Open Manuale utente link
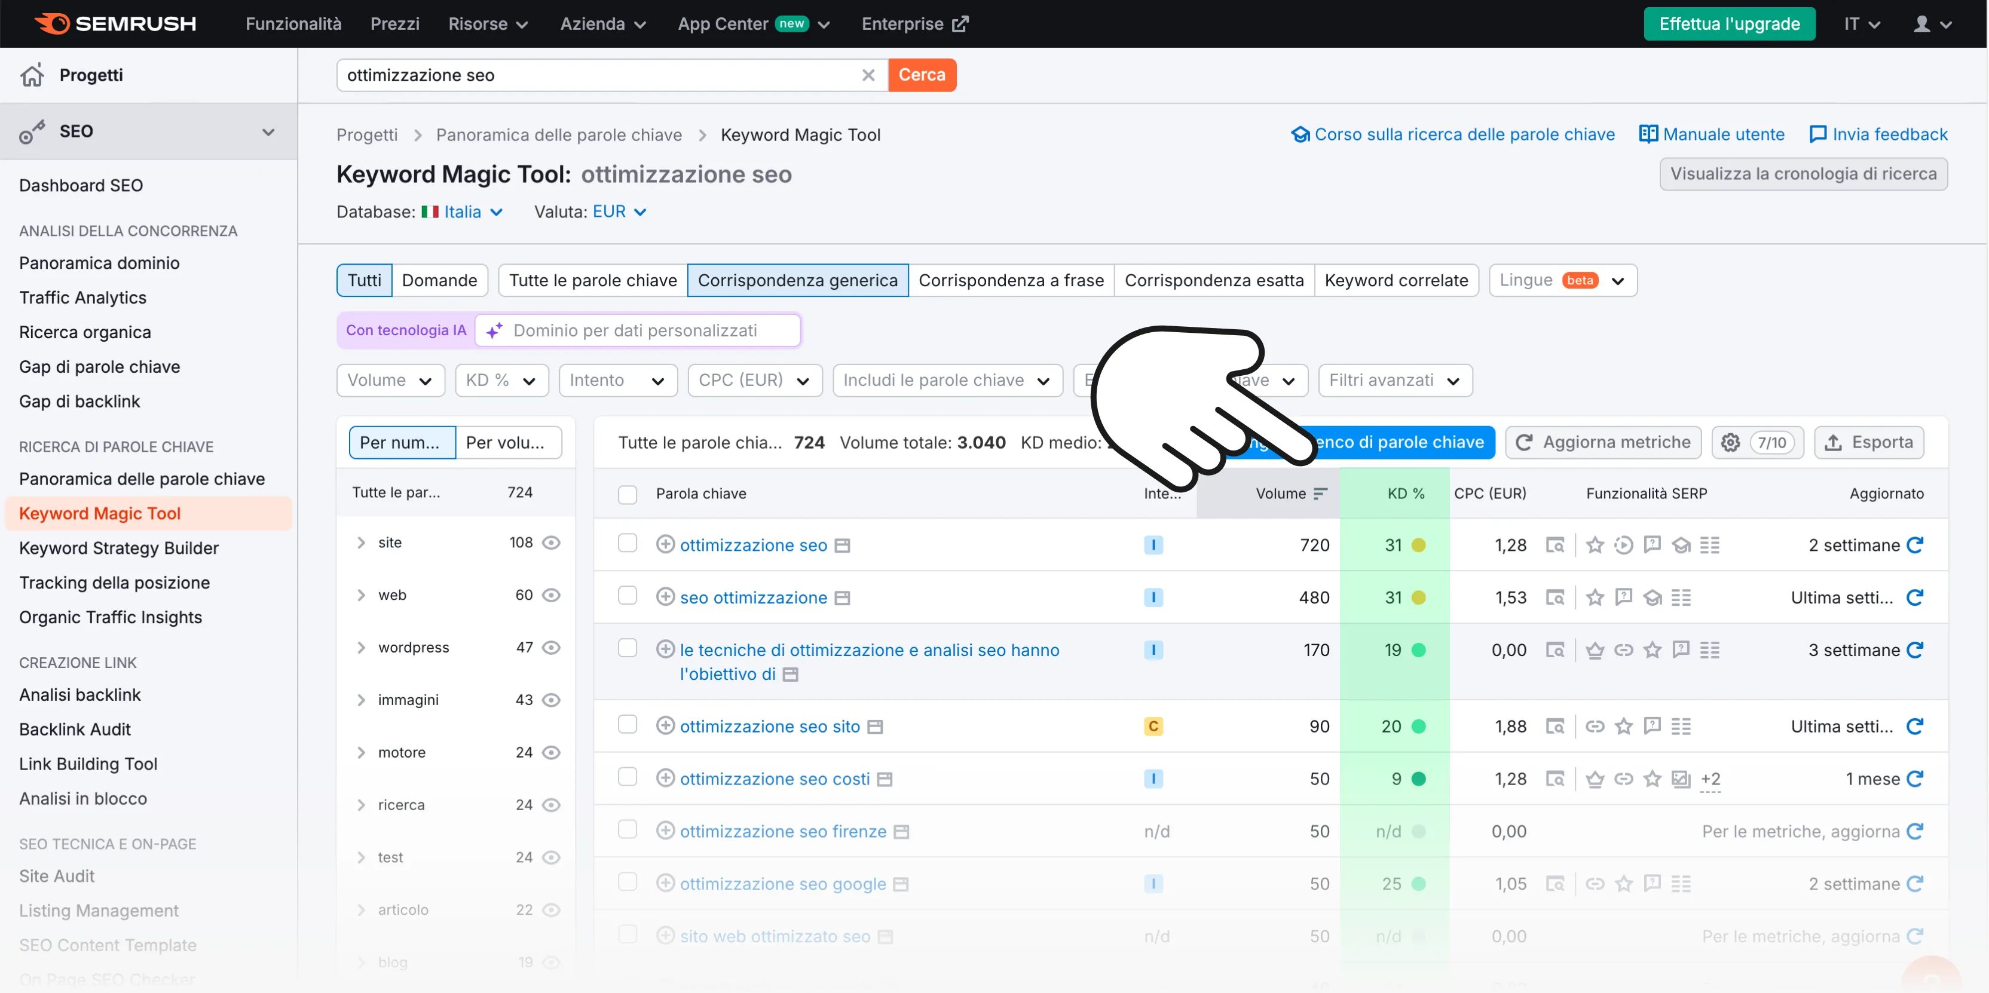 pos(1712,134)
